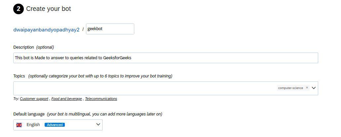Remove the computer-science topic tag
The width and height of the screenshot is (341, 137).
pos(307,88)
